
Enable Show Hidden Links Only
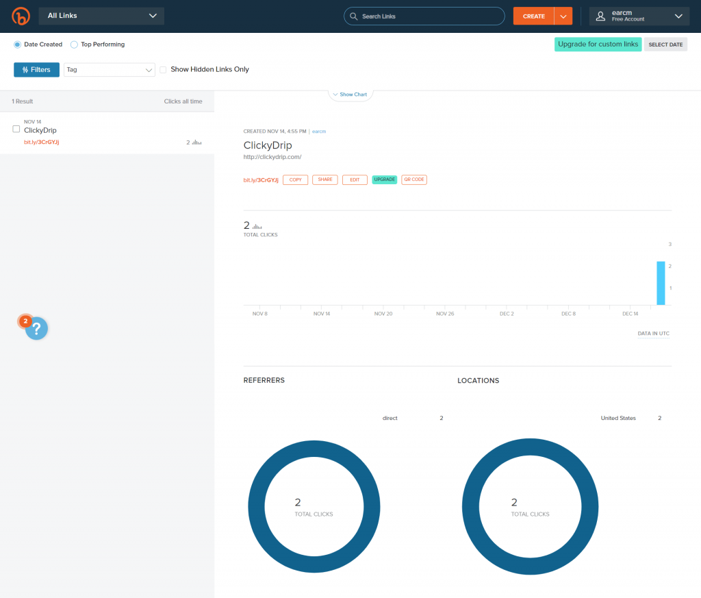click(162, 69)
